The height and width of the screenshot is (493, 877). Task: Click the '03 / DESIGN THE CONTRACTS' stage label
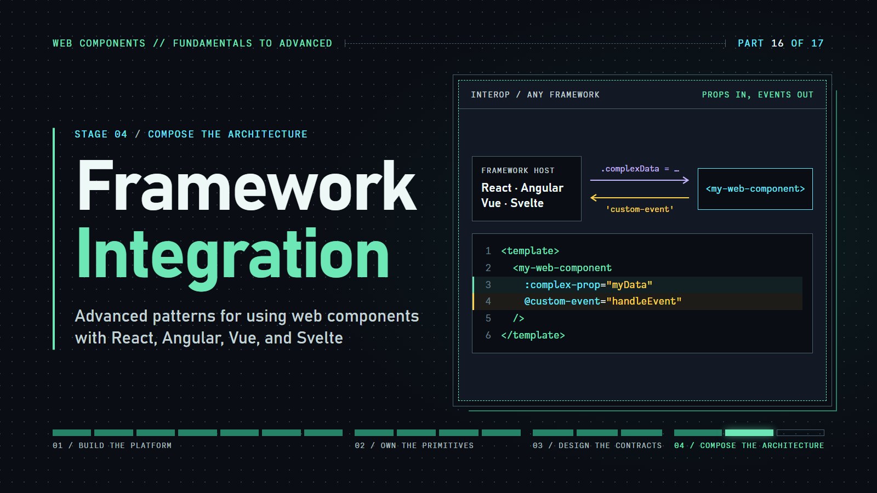(597, 445)
